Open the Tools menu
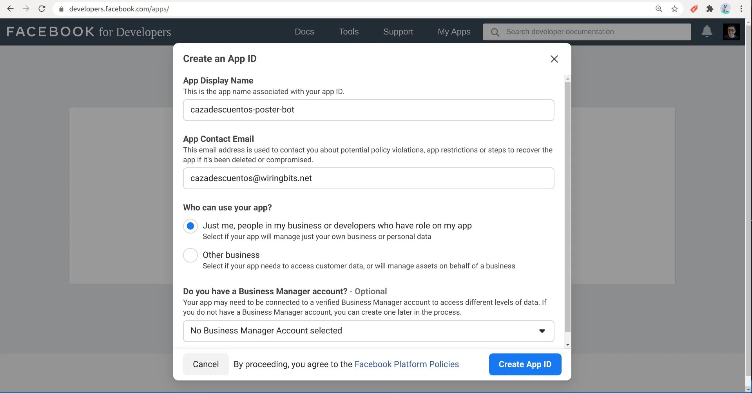The width and height of the screenshot is (752, 393). click(349, 32)
